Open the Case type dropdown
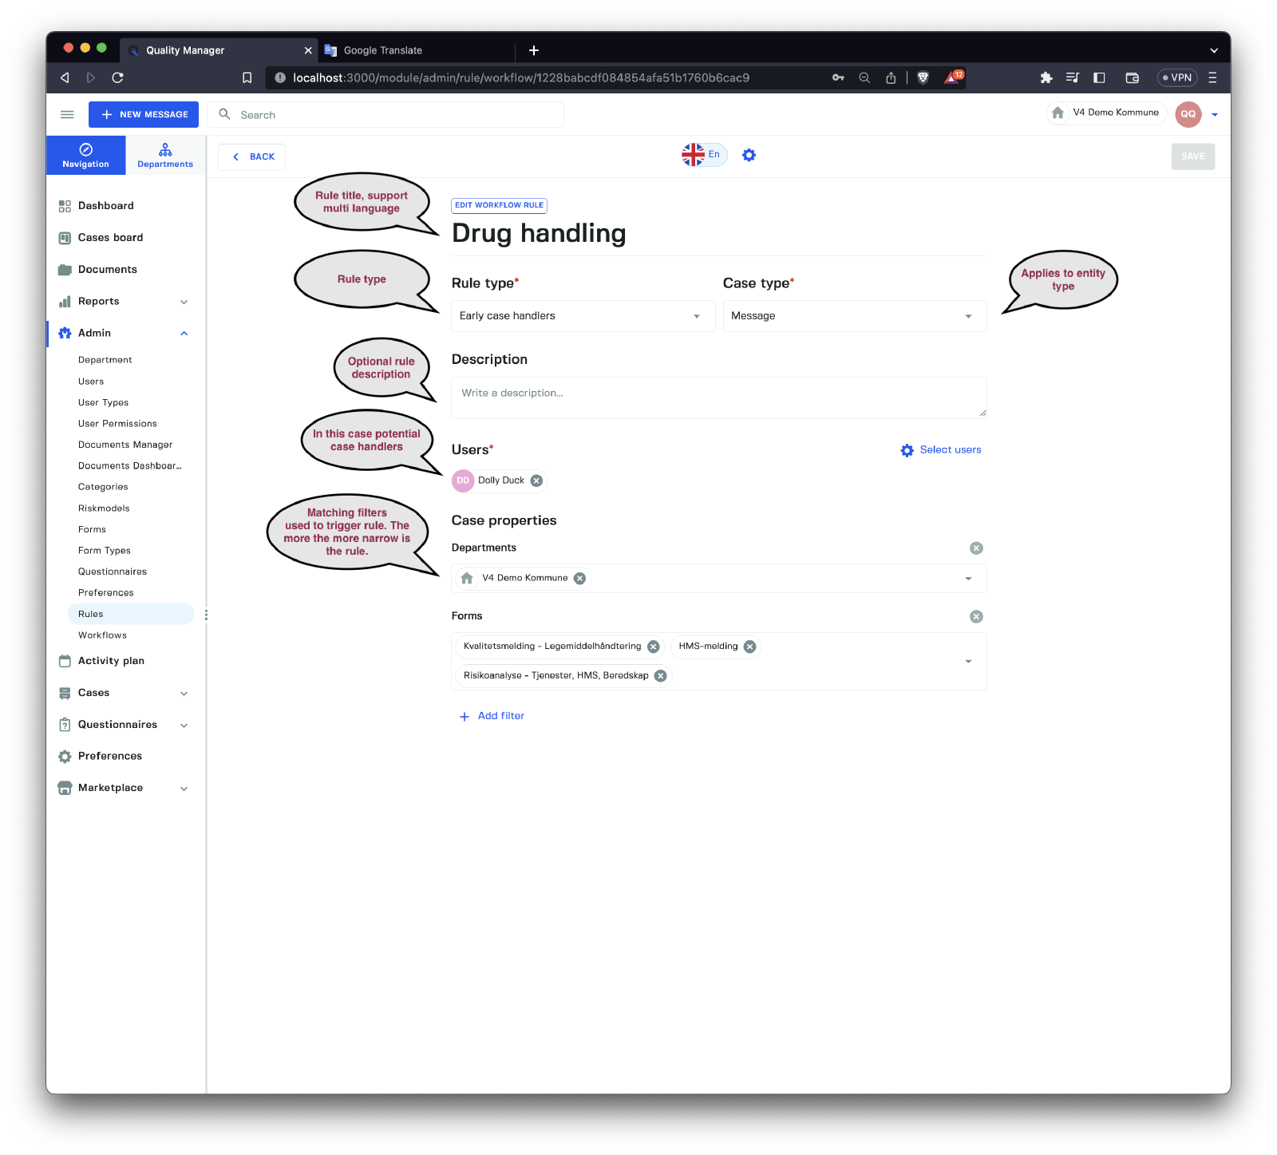The image size is (1277, 1155). coord(854,316)
